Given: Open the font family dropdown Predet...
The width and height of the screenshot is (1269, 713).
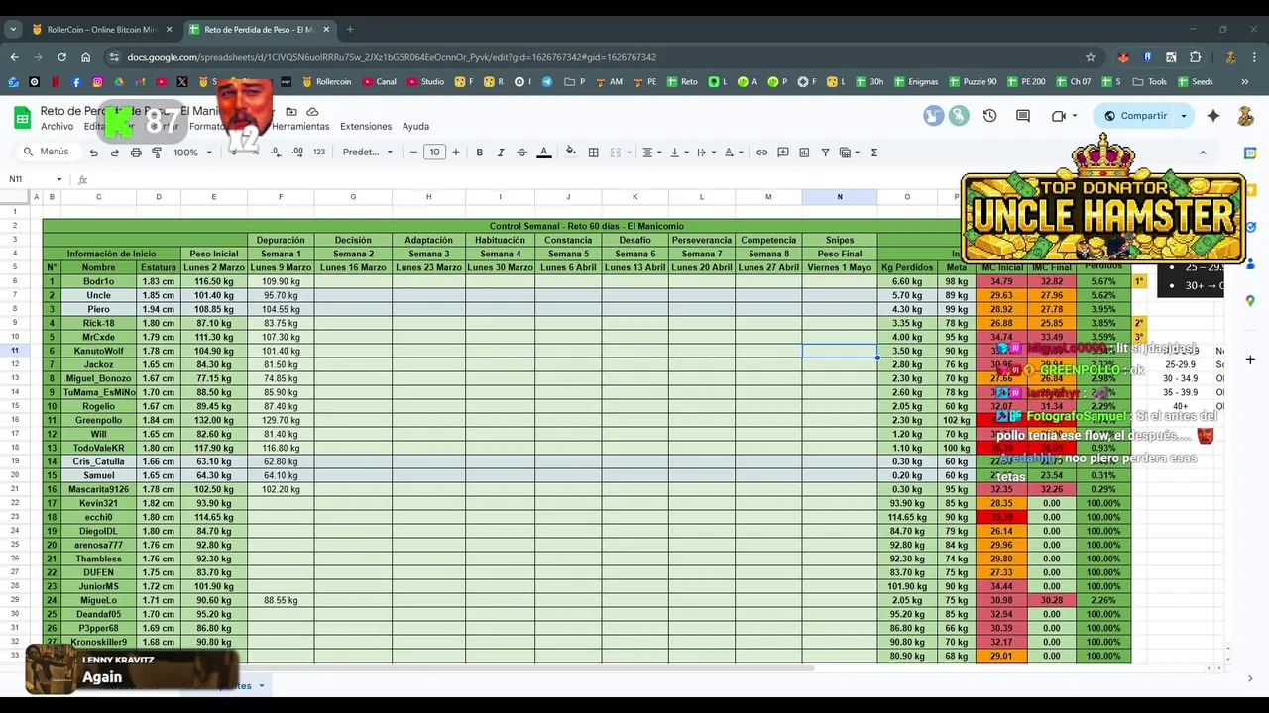Looking at the screenshot, I should [x=367, y=153].
